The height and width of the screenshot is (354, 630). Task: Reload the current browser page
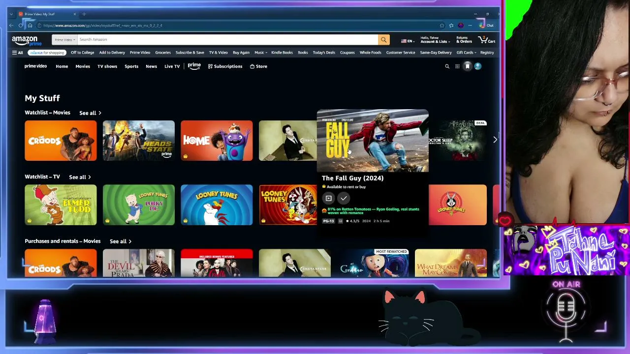[x=21, y=26]
